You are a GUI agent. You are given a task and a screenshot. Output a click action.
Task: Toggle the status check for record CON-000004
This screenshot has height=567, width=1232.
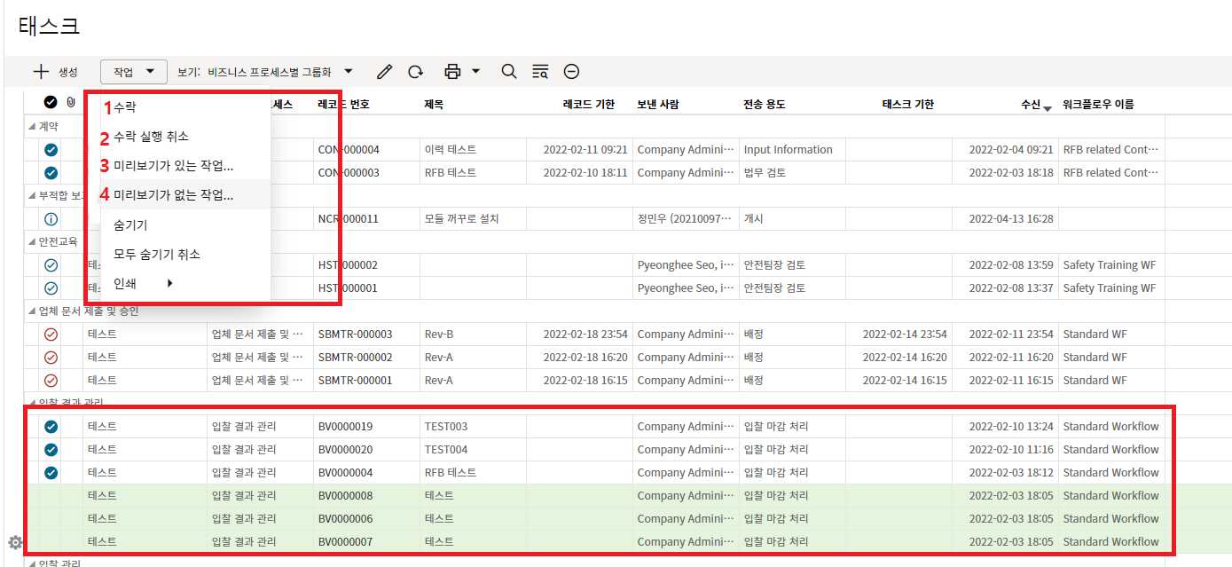(x=51, y=150)
